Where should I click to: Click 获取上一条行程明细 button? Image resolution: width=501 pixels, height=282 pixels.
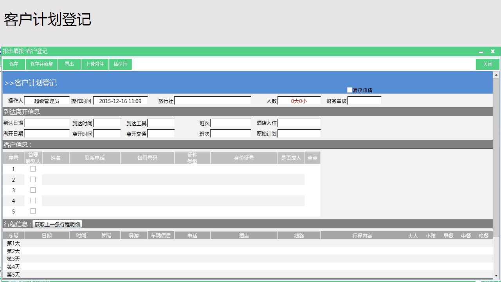pyautogui.click(x=57, y=224)
